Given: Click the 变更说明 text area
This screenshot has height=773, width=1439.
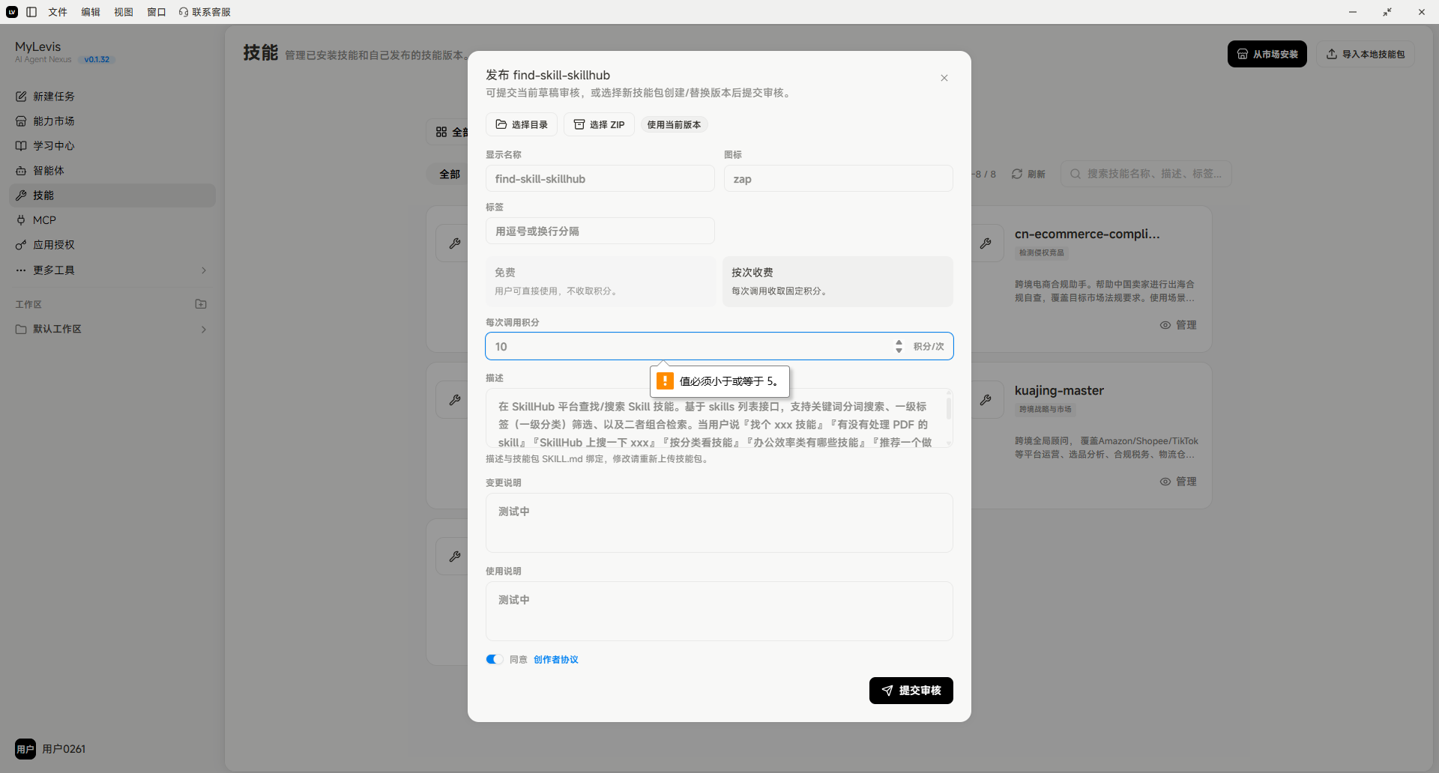Looking at the screenshot, I should [719, 523].
